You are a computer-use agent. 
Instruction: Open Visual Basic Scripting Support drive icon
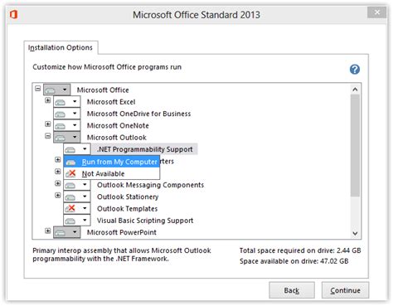[x=70, y=221]
